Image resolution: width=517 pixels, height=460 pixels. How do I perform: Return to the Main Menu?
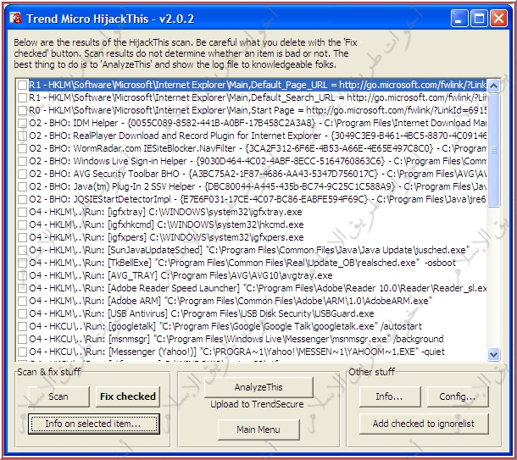click(258, 430)
